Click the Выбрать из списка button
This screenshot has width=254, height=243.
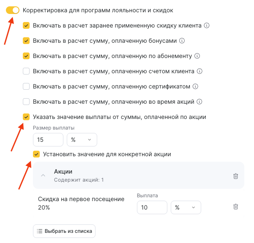click(x=64, y=231)
